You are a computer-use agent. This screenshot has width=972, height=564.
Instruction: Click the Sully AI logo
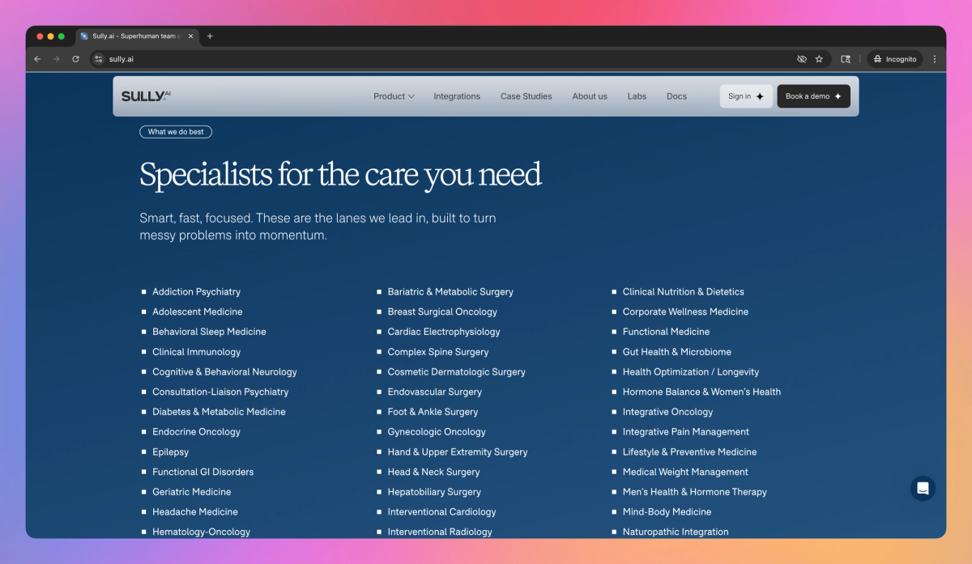(x=146, y=96)
